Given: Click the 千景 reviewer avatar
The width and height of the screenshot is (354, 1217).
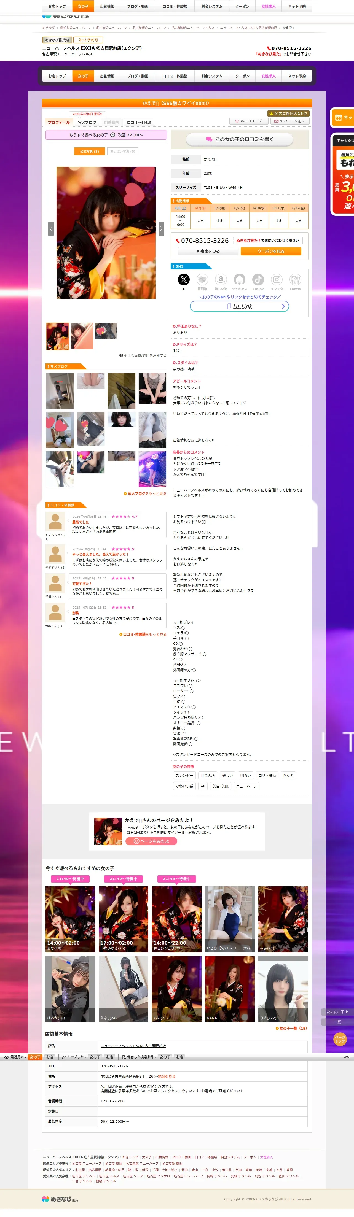Looking at the screenshot, I should 55,584.
